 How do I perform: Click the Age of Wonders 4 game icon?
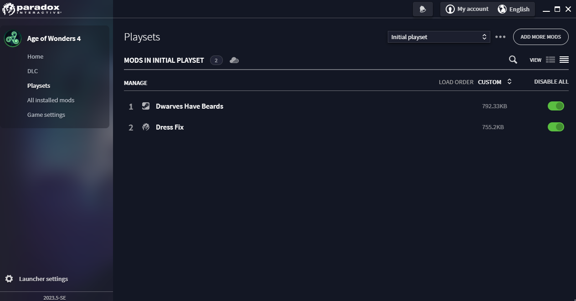(13, 39)
